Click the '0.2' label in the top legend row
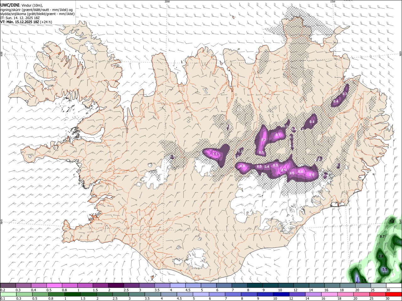 (x=3, y=290)
